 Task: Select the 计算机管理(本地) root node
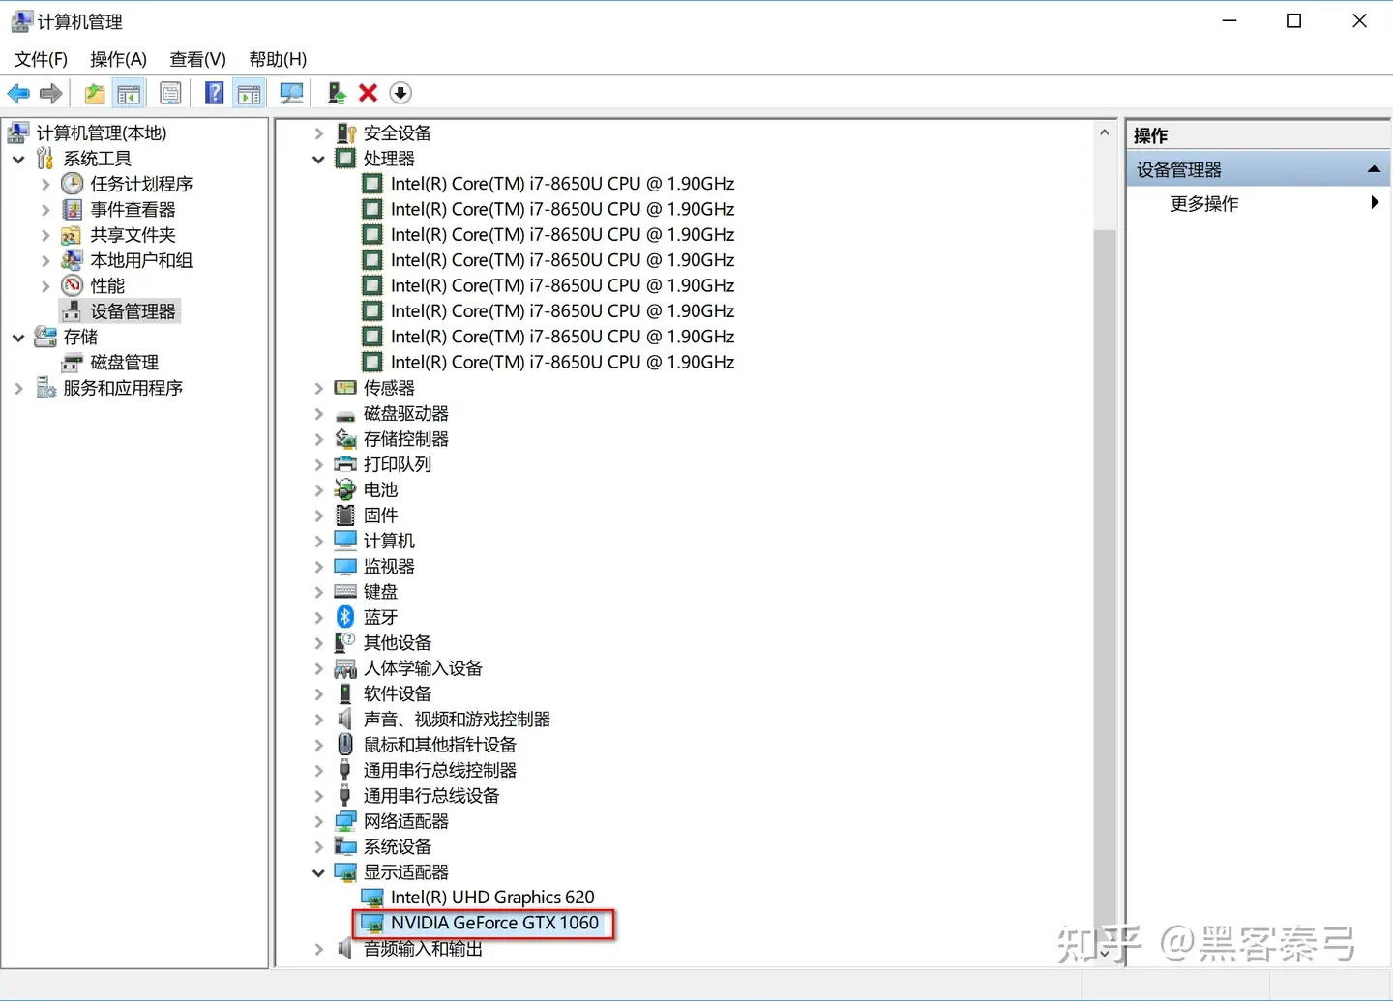click(x=102, y=132)
